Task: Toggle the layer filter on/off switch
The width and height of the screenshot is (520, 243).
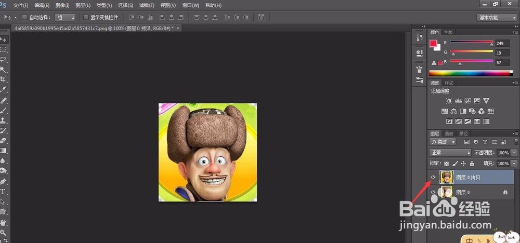Action: 516,142
